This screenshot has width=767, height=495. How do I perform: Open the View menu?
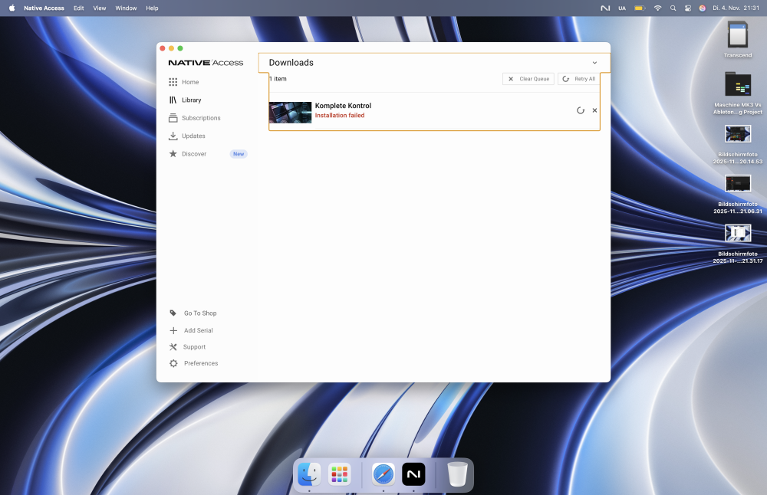(x=100, y=8)
